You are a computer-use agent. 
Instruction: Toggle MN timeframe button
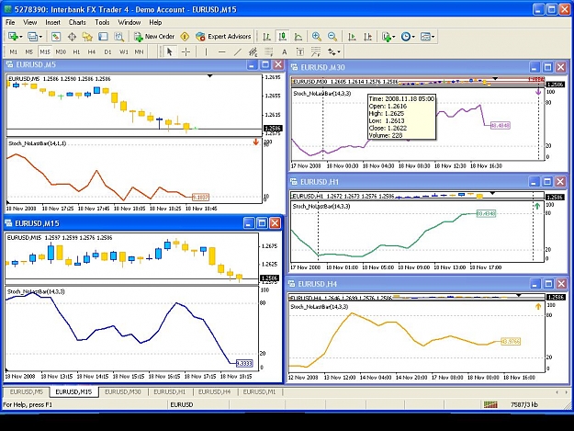139,52
